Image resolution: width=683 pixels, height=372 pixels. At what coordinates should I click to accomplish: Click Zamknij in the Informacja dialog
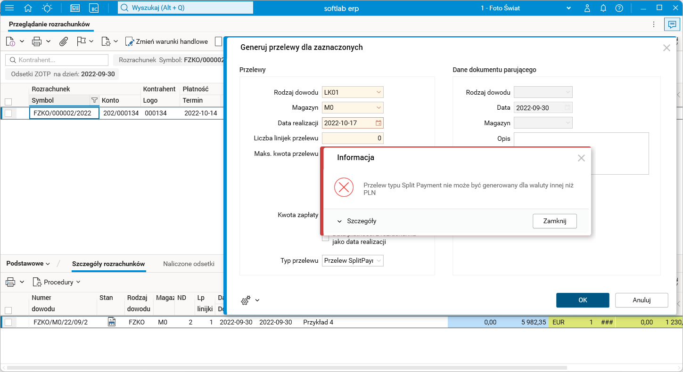click(x=554, y=221)
